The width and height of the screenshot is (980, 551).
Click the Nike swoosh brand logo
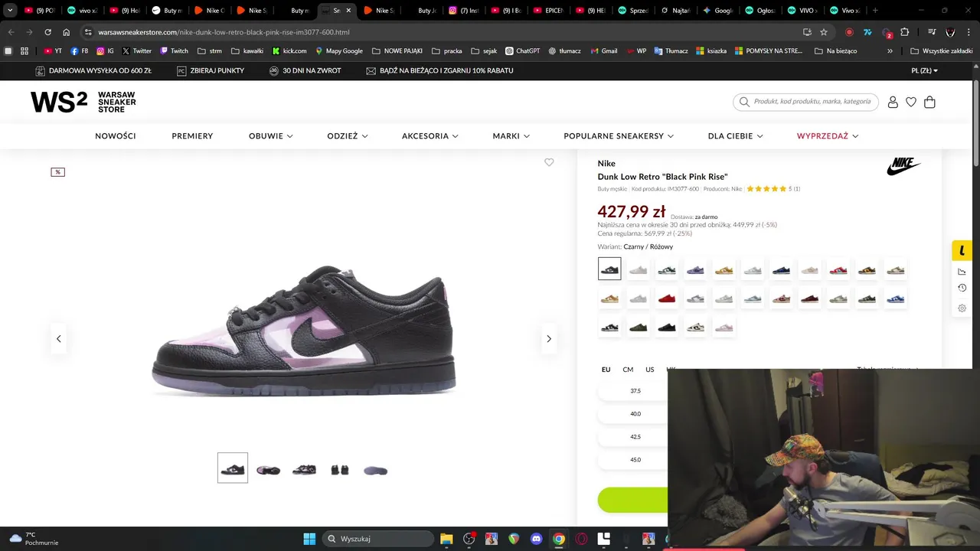(903, 167)
